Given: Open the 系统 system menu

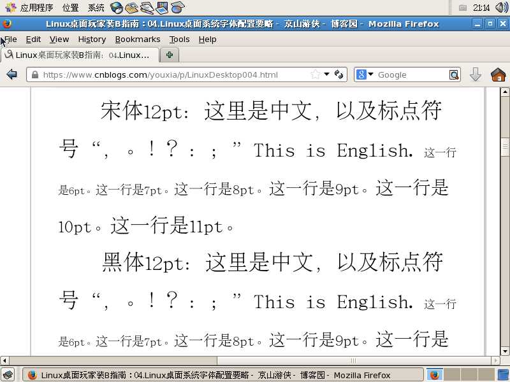Looking at the screenshot, I should 96,7.
